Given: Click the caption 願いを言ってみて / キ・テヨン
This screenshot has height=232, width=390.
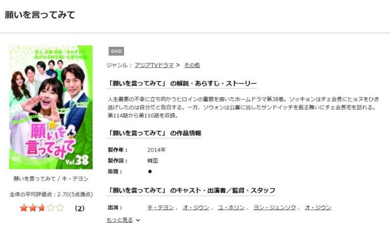Looking at the screenshot, I should 51,179.
